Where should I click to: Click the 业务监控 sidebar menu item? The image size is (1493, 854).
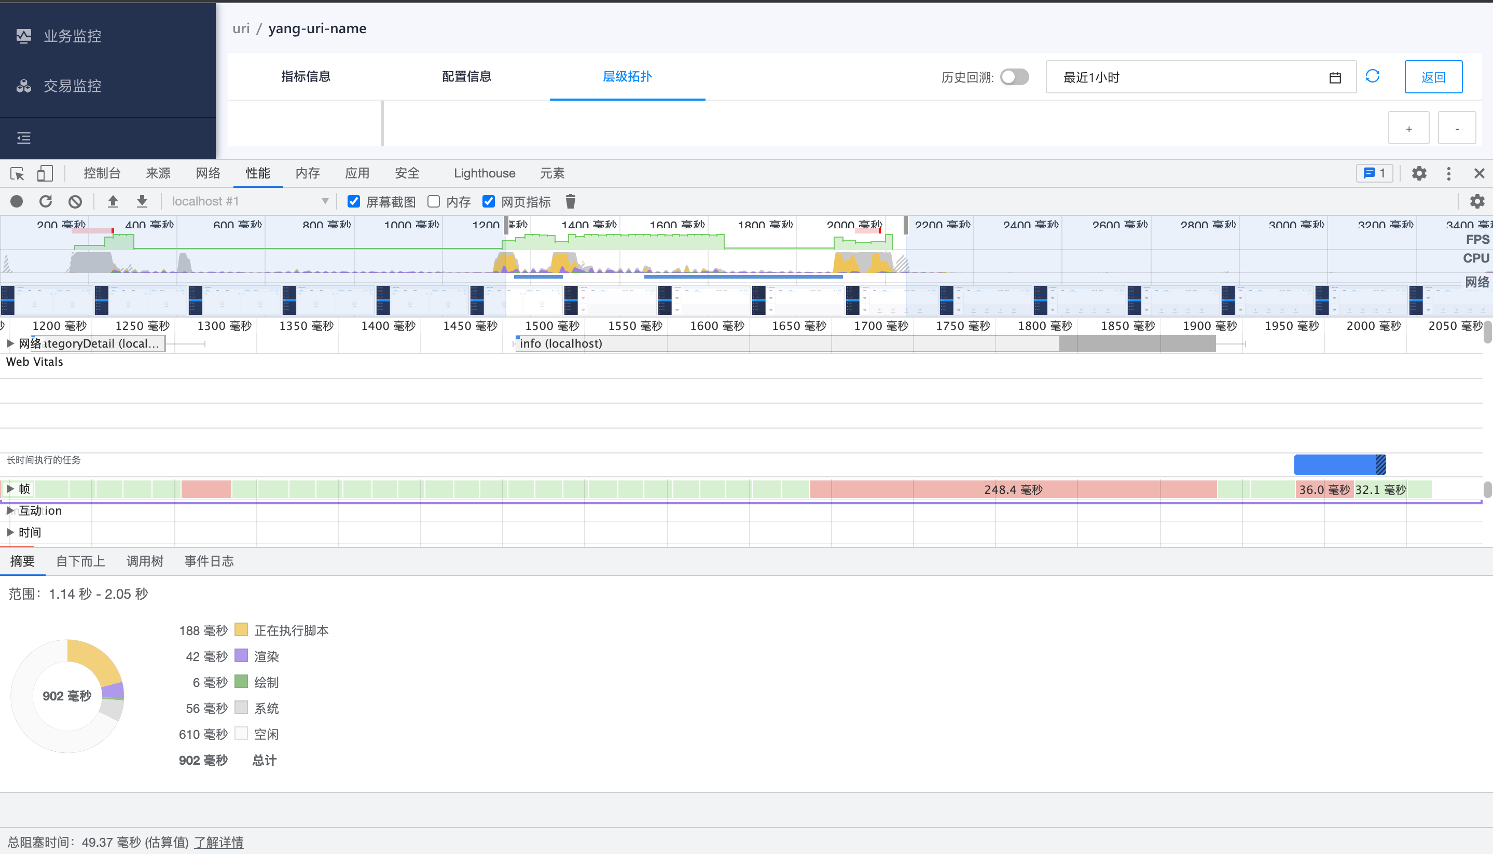108,36
